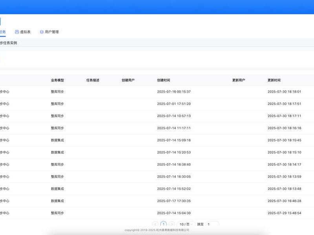This screenshot has height=235, width=314.
Task: Click 整库同步 in the 2025-07-14 15:04:30 row
Action: (x=57, y=213)
